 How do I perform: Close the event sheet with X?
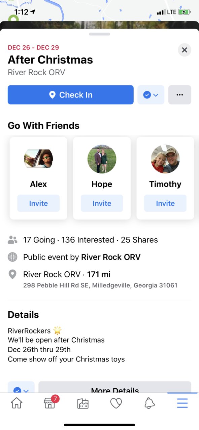(185, 50)
